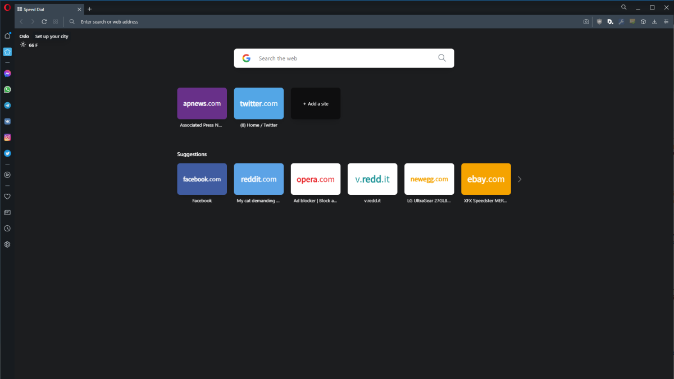Open the extensions cube icon
Viewport: 674px width, 379px height.
pyautogui.click(x=643, y=21)
